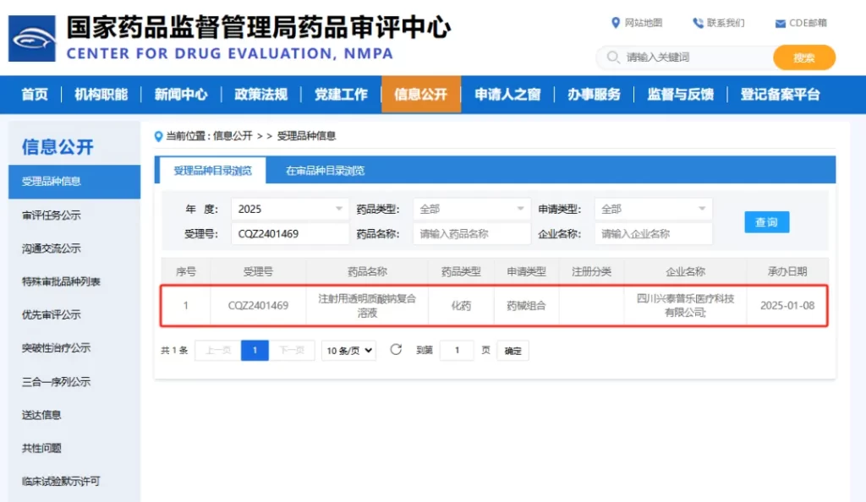Viewport: 866px width, 502px height.
Task: Open 机构职能 in the navigation bar
Action: 101,95
